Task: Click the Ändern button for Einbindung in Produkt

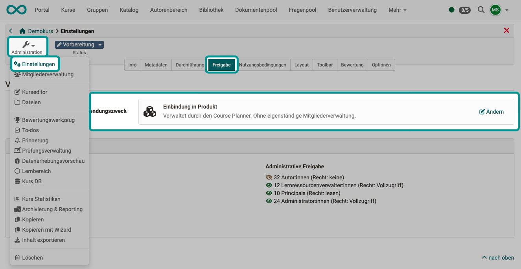Action: (491, 111)
